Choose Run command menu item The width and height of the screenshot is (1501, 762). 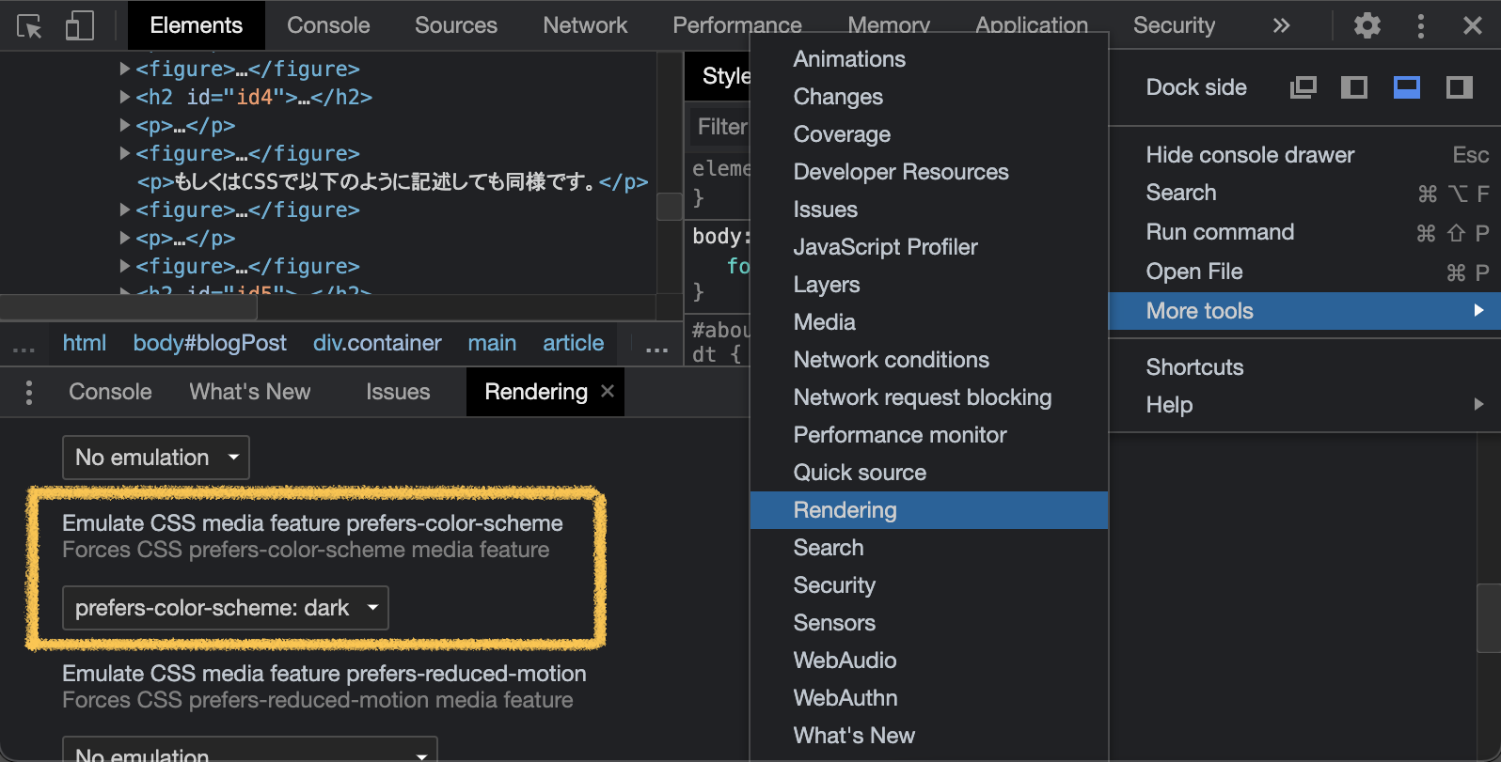(1305, 232)
